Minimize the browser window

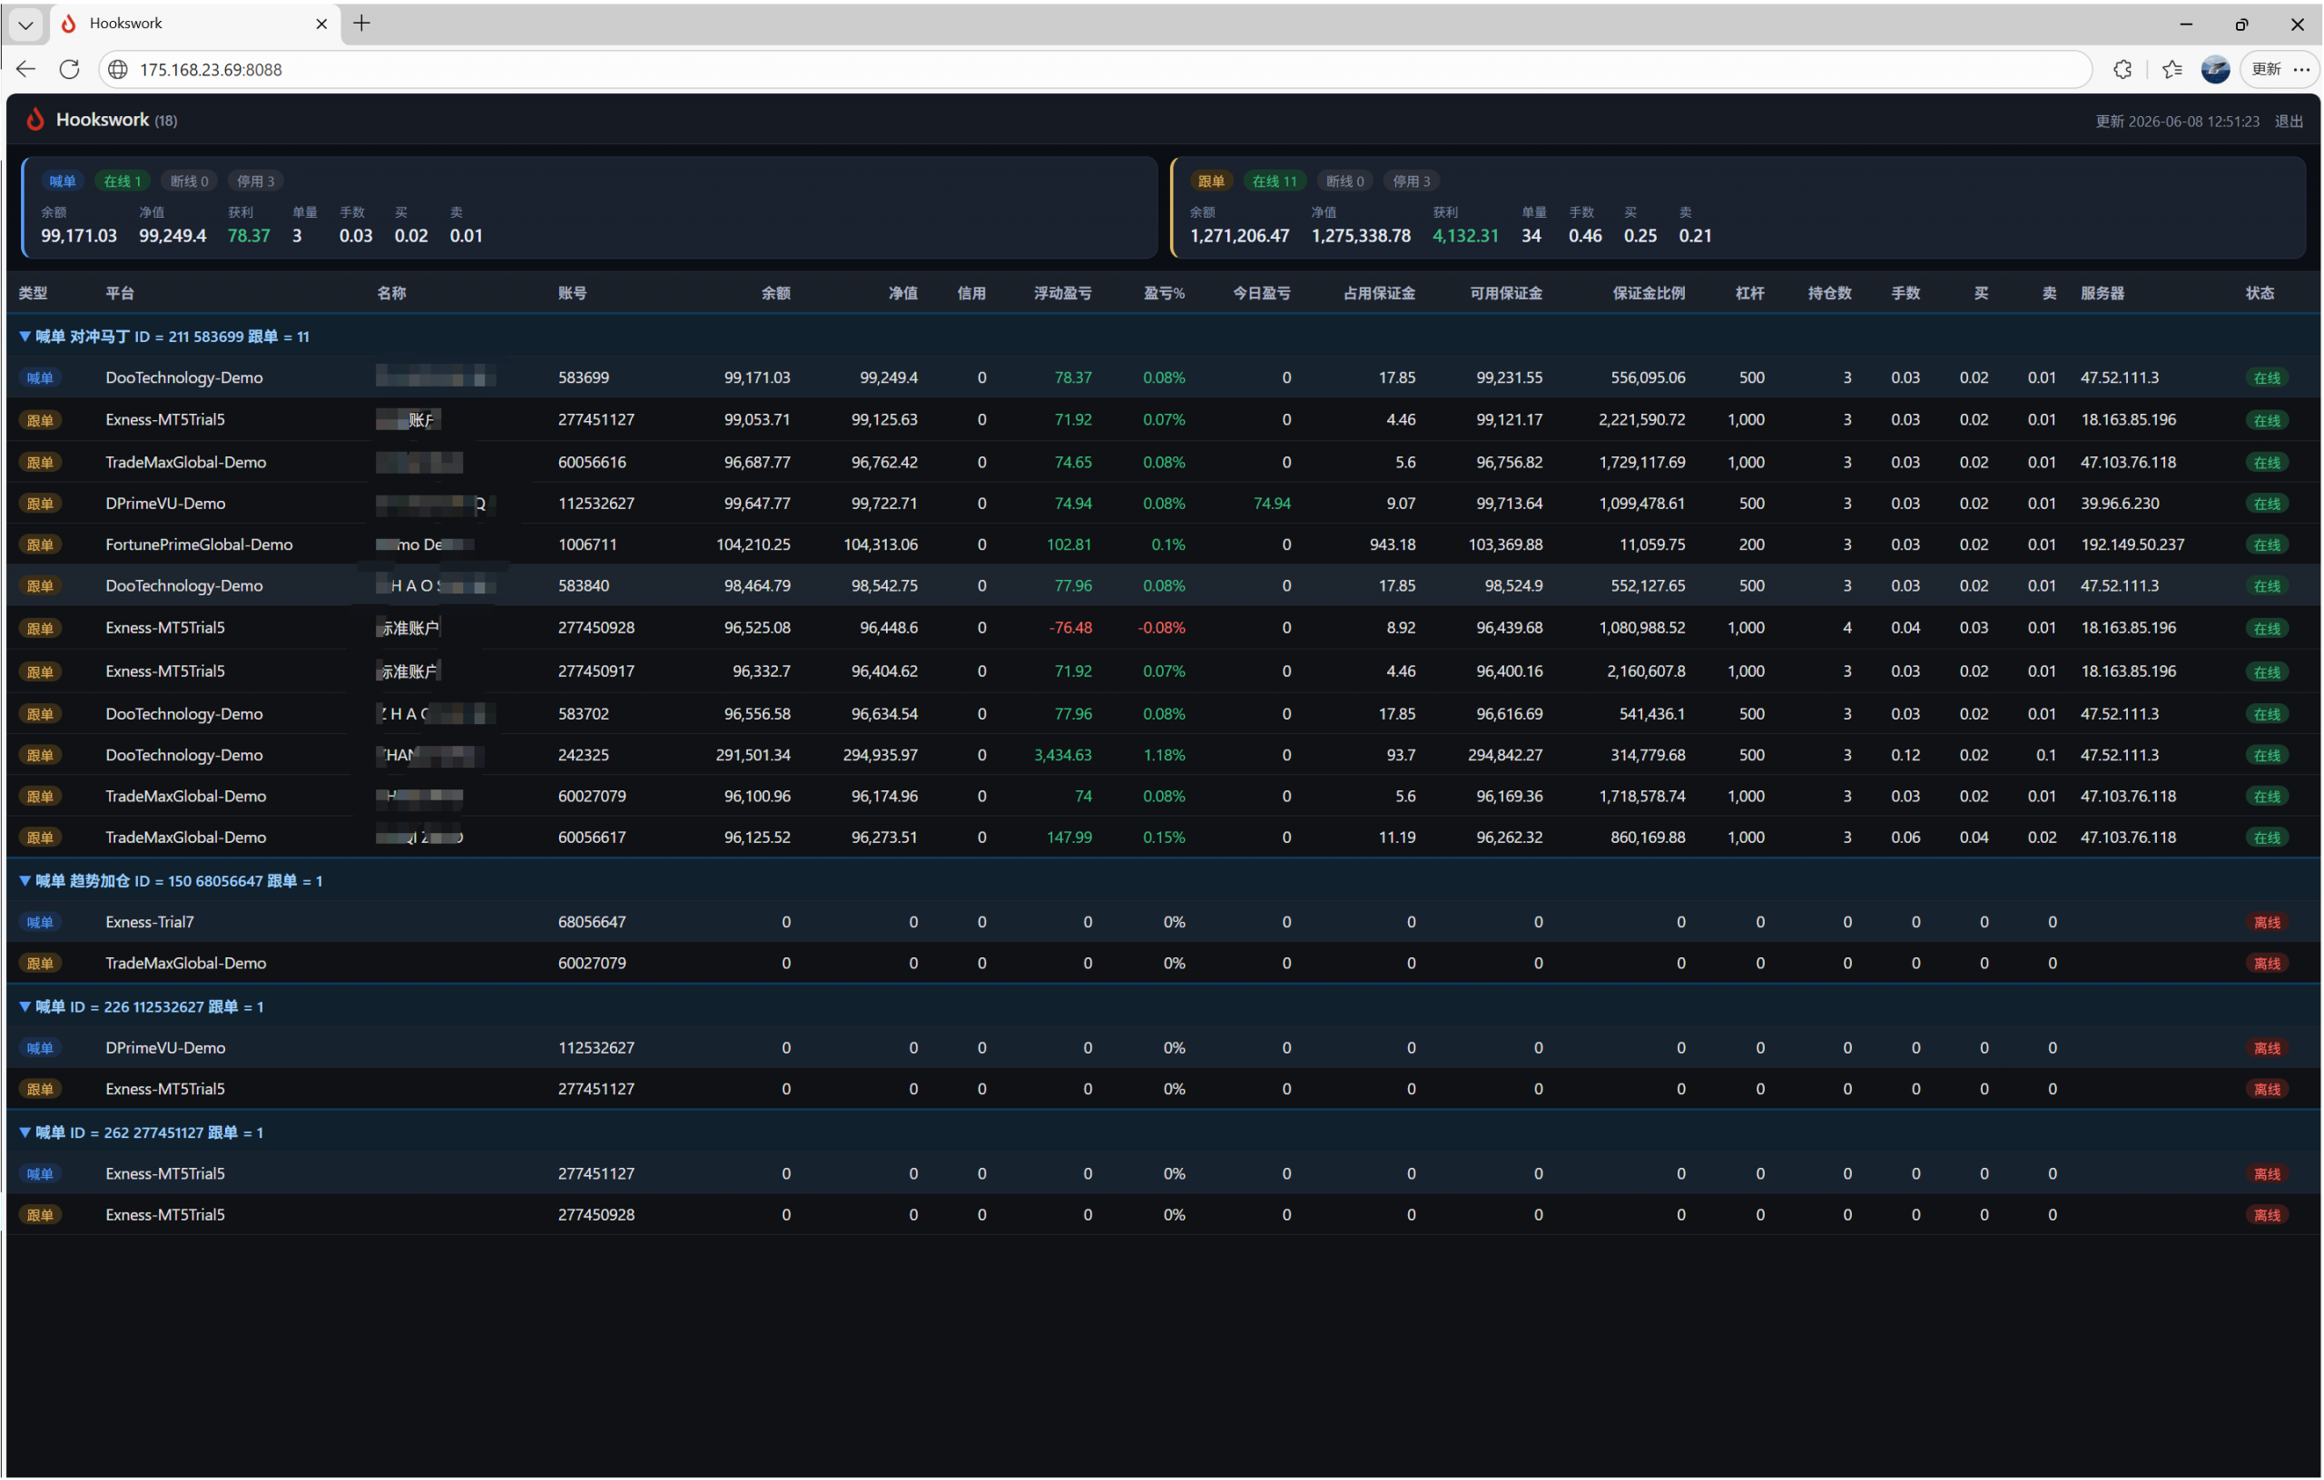[x=2186, y=25]
